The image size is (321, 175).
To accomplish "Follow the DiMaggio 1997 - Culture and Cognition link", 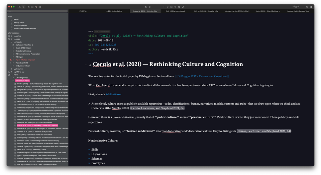I will 202,76.
